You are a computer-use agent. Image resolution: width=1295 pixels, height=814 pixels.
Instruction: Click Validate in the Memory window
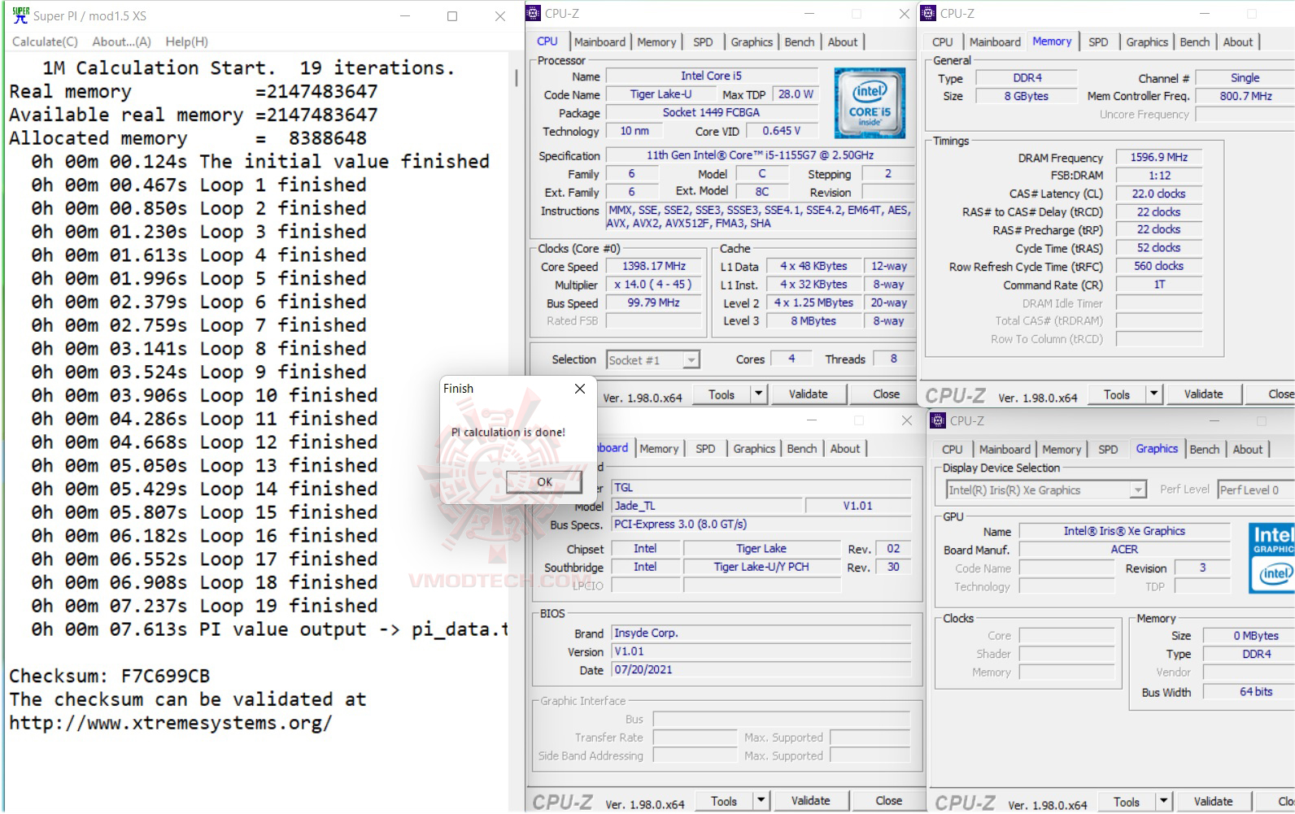[1203, 394]
